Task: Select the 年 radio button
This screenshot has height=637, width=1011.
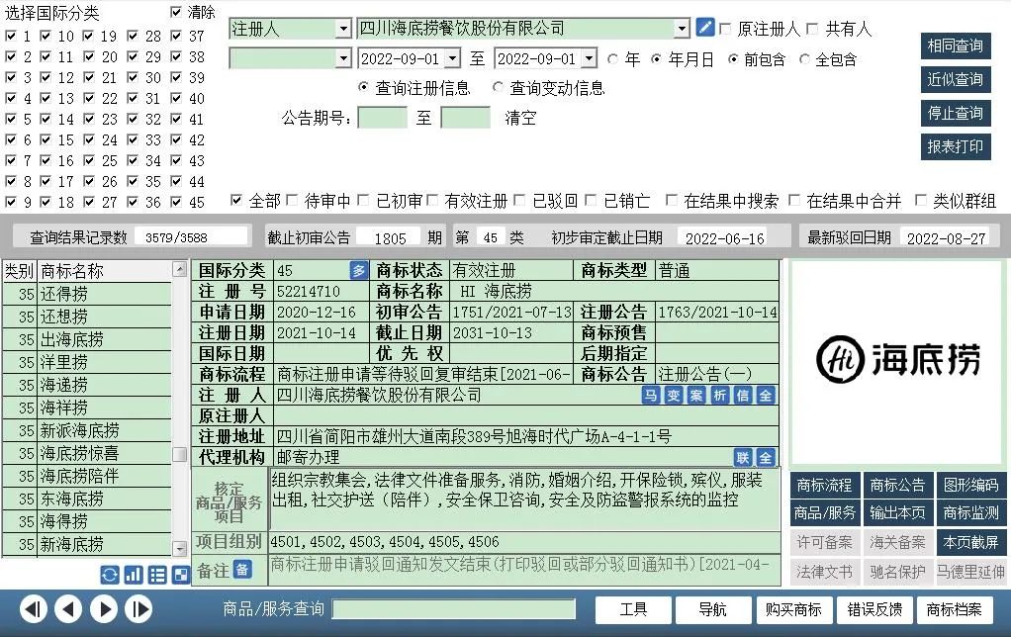Action: click(x=612, y=59)
